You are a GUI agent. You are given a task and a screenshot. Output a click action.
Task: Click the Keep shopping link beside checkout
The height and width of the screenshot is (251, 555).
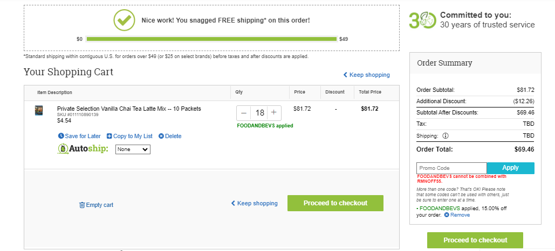point(254,203)
